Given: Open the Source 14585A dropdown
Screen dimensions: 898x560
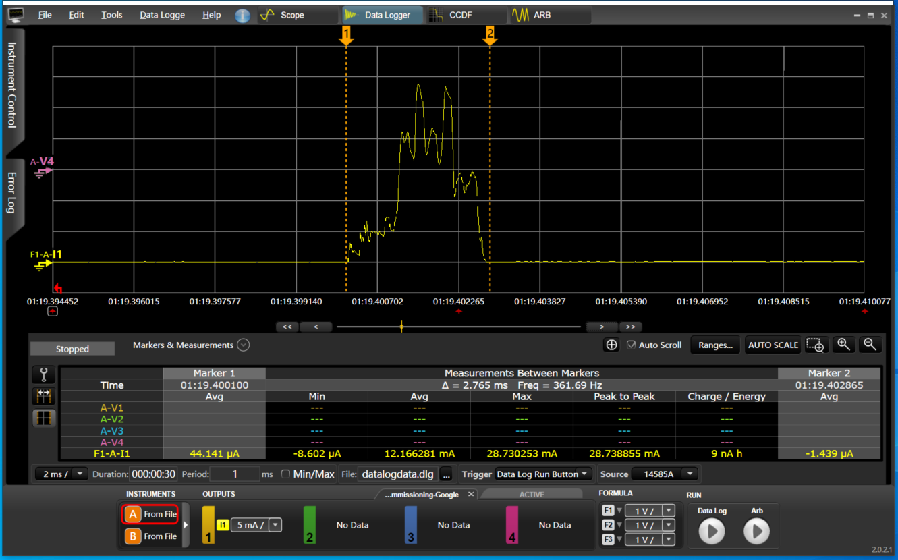Looking at the screenshot, I should pos(690,474).
